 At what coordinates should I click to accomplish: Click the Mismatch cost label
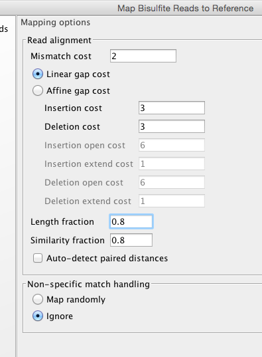pyautogui.click(x=61, y=57)
